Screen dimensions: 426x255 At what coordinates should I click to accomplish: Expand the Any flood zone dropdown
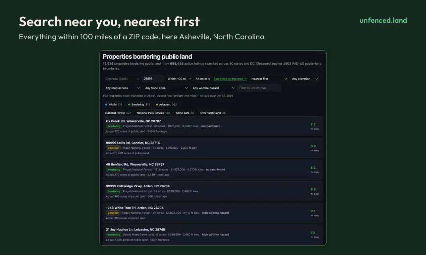pos(166,88)
